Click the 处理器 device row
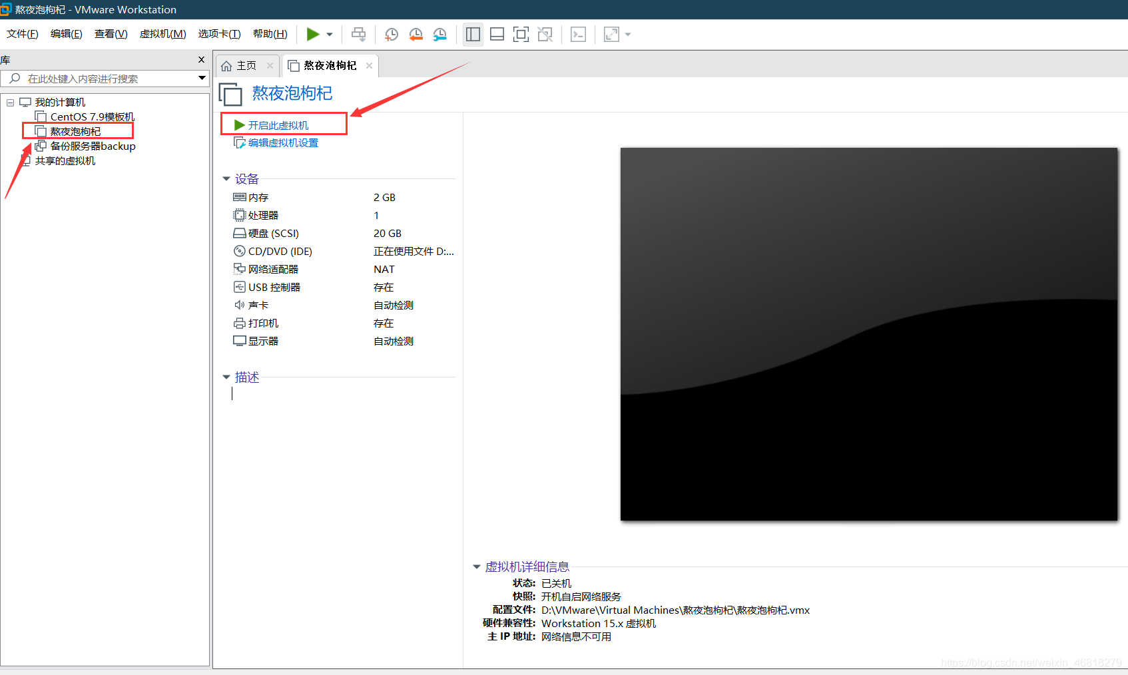The height and width of the screenshot is (675, 1128). coord(344,216)
